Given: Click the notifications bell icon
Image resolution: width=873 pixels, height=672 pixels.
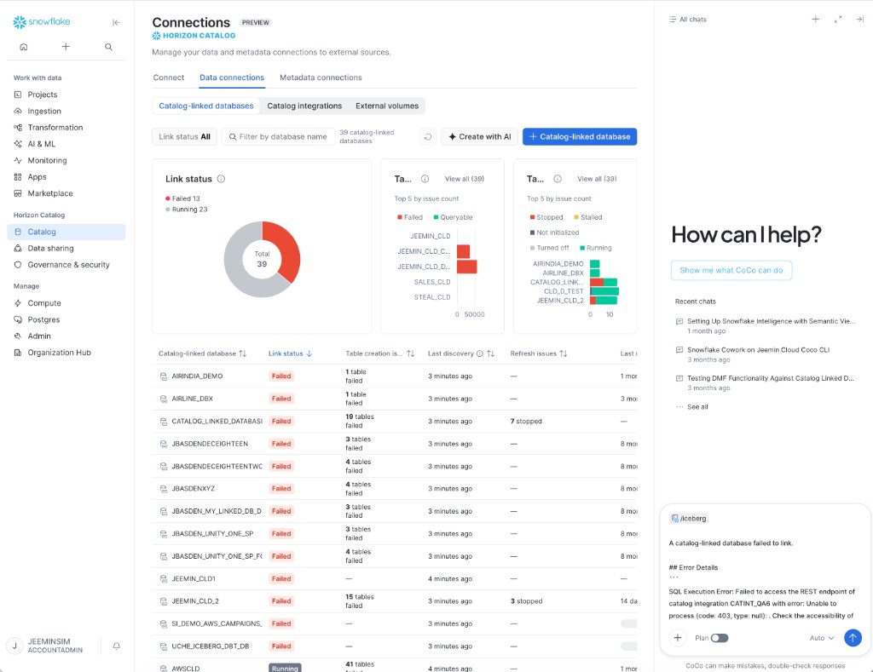Looking at the screenshot, I should tap(116, 646).
